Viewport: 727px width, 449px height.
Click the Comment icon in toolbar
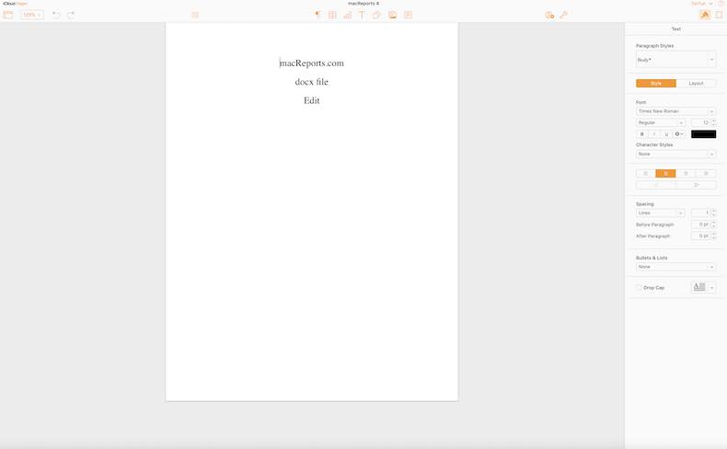pyautogui.click(x=408, y=15)
